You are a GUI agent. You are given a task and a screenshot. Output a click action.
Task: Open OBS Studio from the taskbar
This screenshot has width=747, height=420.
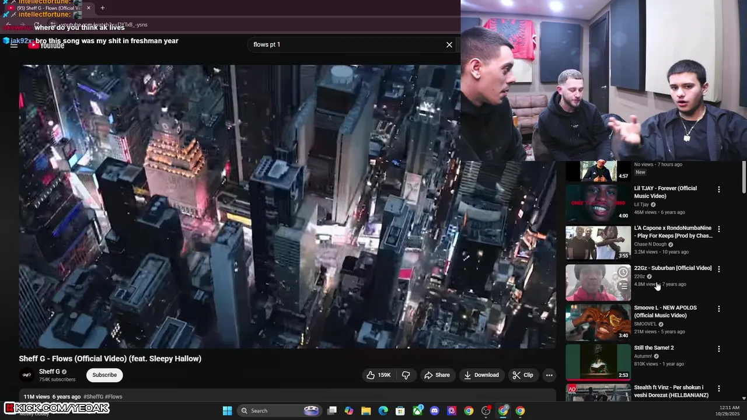tap(486, 411)
